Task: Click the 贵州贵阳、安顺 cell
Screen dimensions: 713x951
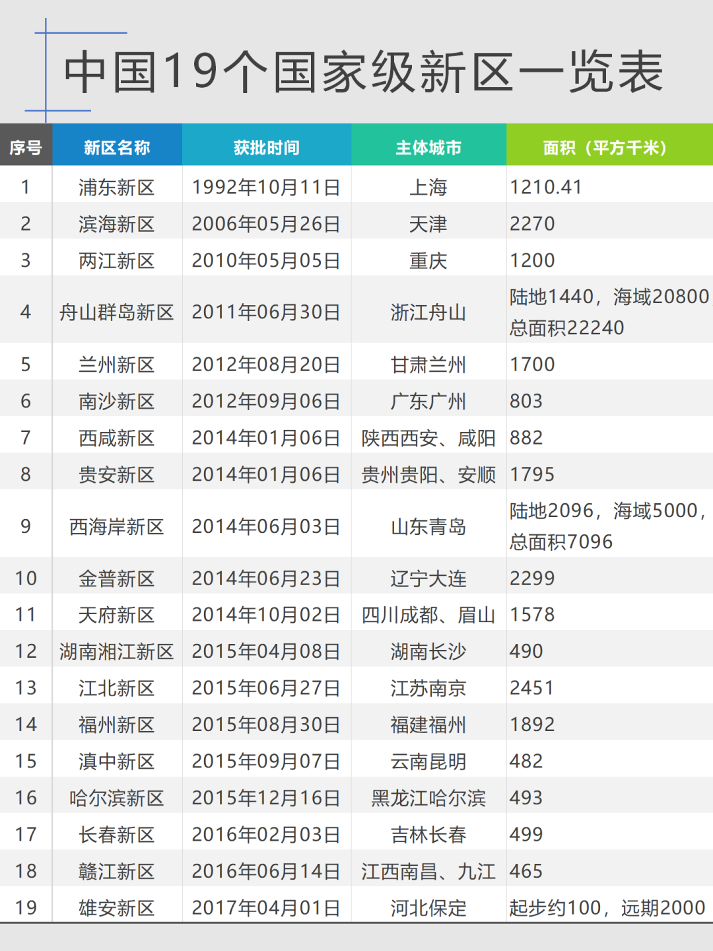Action: click(x=428, y=475)
